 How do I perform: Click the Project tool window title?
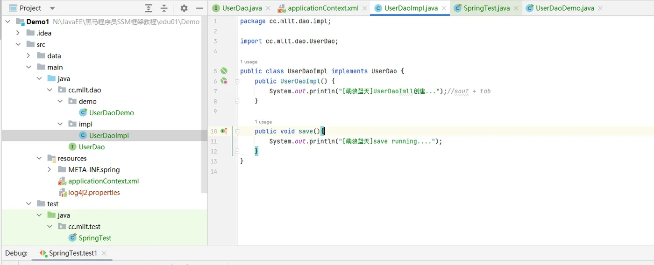(x=30, y=8)
